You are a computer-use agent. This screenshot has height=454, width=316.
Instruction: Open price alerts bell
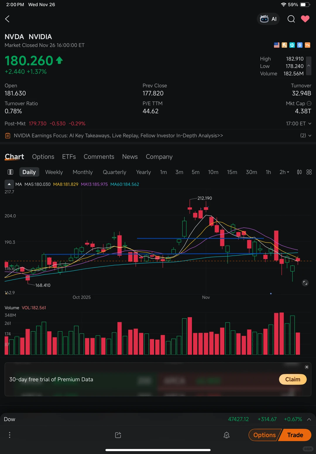(x=226, y=435)
